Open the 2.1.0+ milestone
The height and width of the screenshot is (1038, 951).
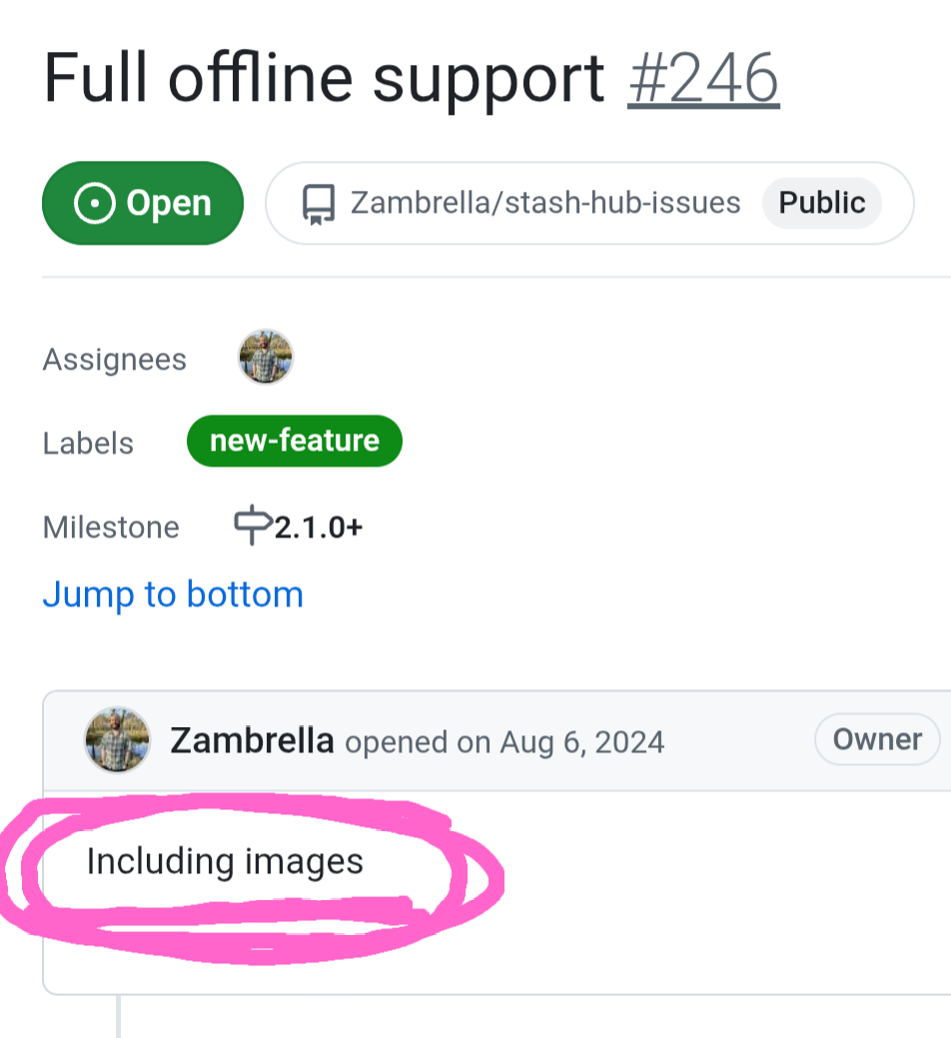[x=318, y=526]
